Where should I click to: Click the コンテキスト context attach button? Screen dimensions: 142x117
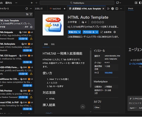click(x=136, y=99)
